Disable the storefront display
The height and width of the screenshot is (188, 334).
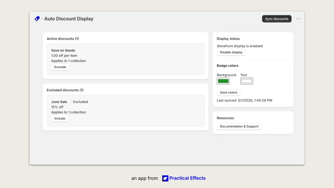[231, 52]
